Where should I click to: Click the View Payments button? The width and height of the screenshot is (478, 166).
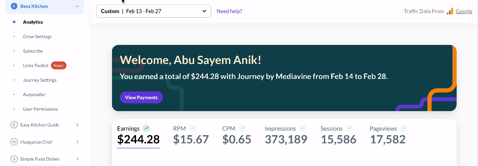(x=141, y=98)
